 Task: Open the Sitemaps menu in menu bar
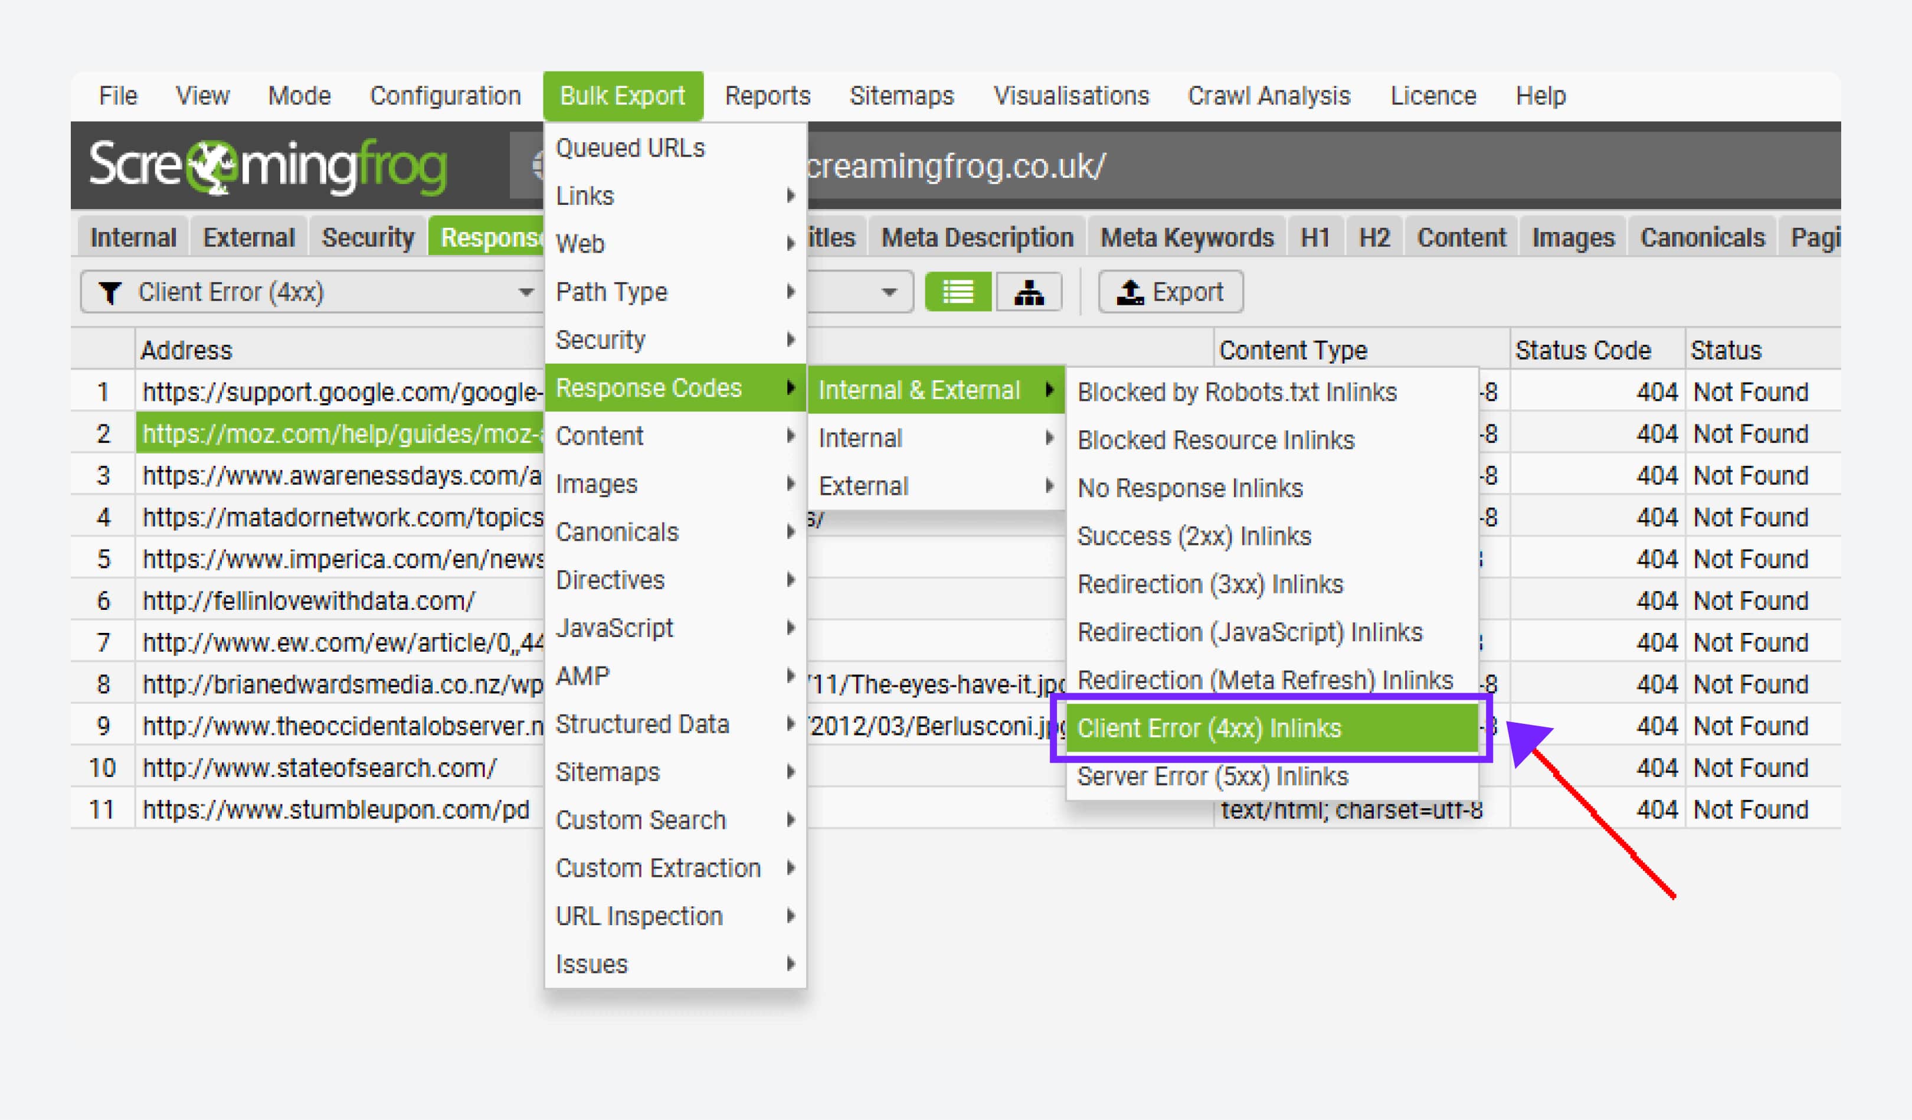[901, 96]
